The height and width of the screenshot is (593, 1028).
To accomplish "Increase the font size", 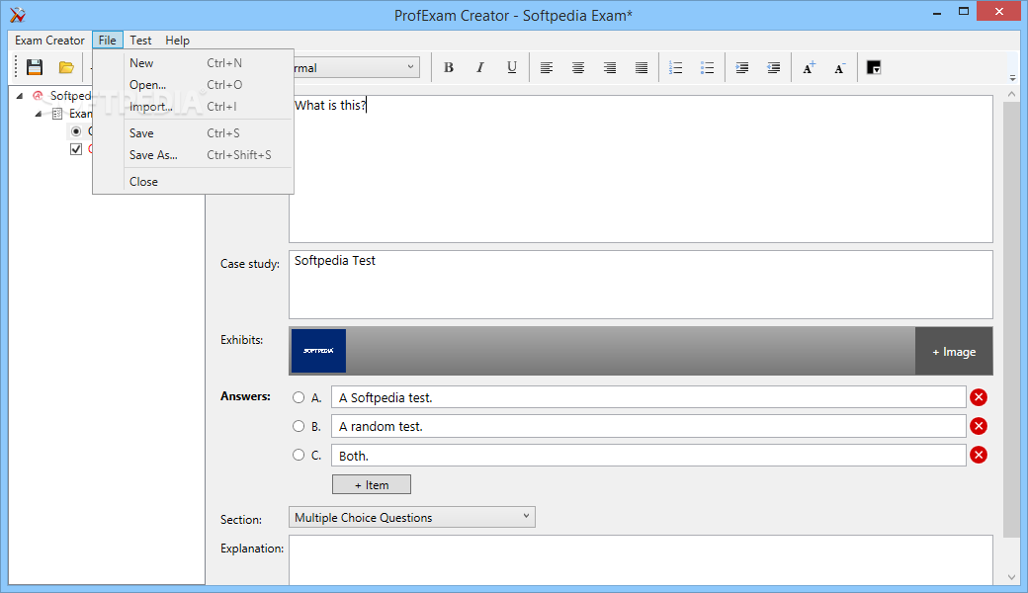I will pos(809,67).
